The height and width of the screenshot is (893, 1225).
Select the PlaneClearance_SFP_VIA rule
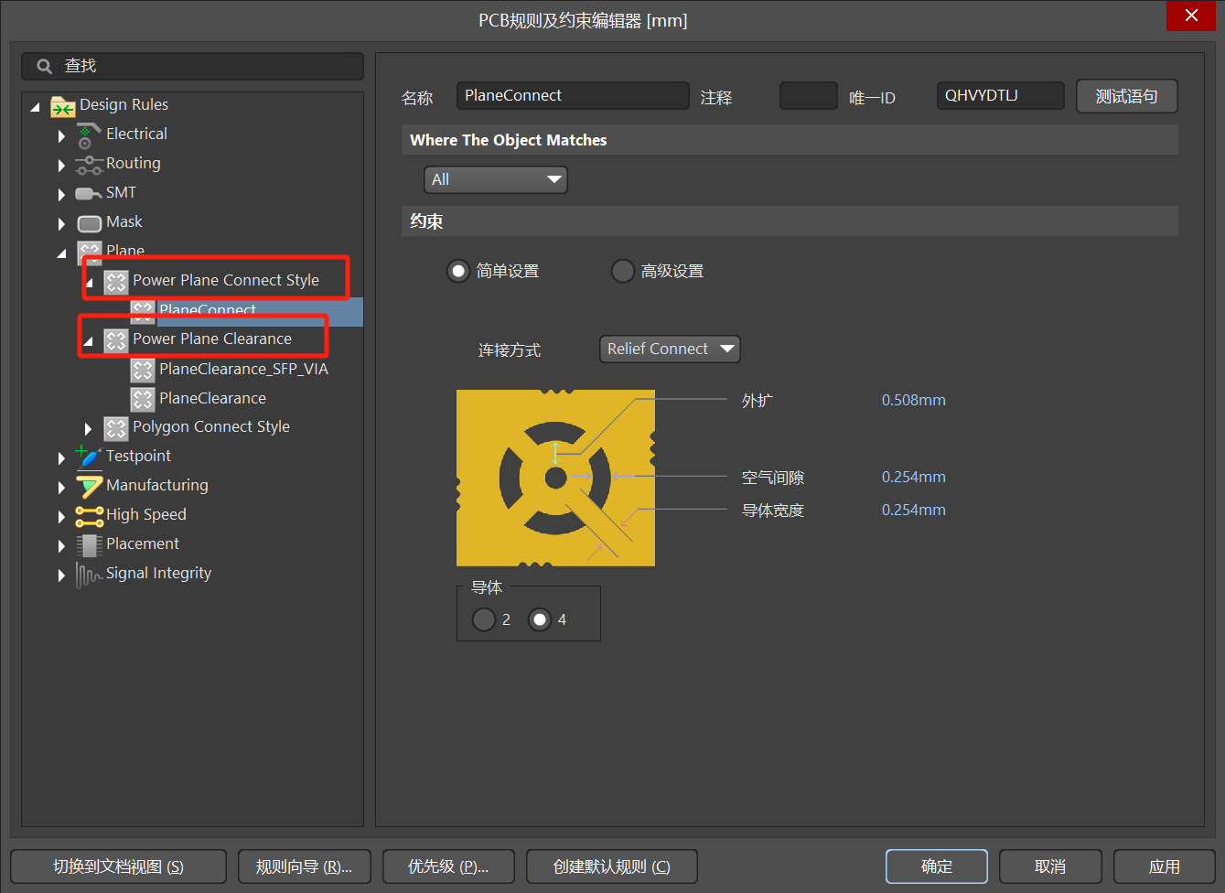coord(243,369)
